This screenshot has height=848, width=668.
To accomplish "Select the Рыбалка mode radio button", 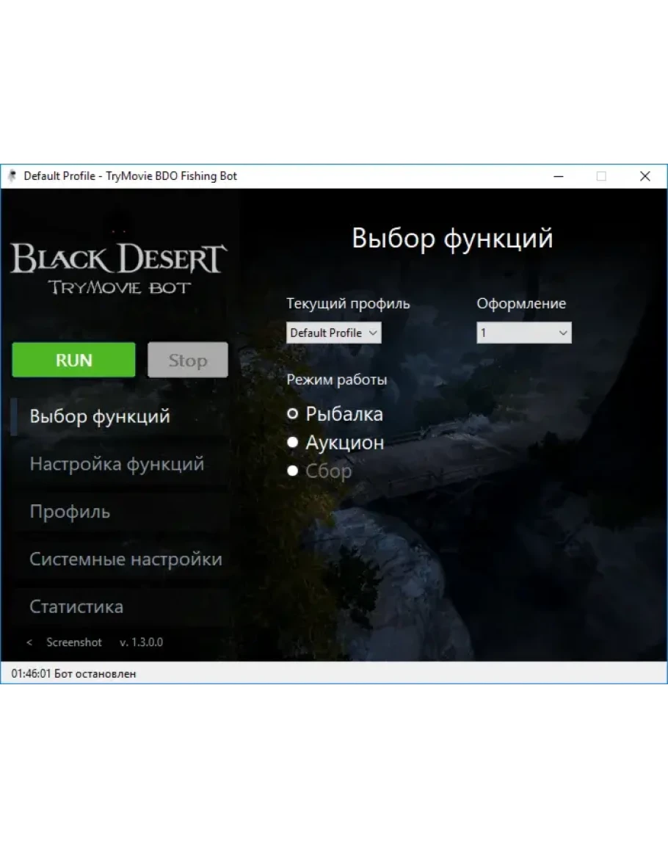I will [293, 414].
